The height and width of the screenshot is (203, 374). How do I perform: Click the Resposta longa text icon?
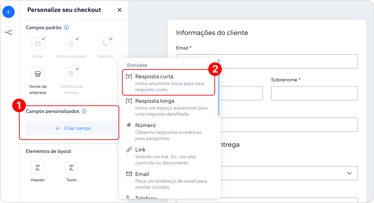click(129, 101)
